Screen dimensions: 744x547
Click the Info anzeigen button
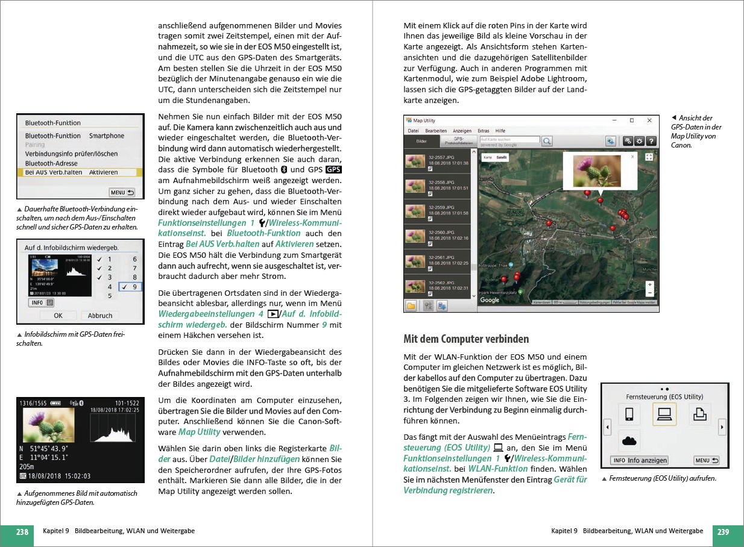640,460
